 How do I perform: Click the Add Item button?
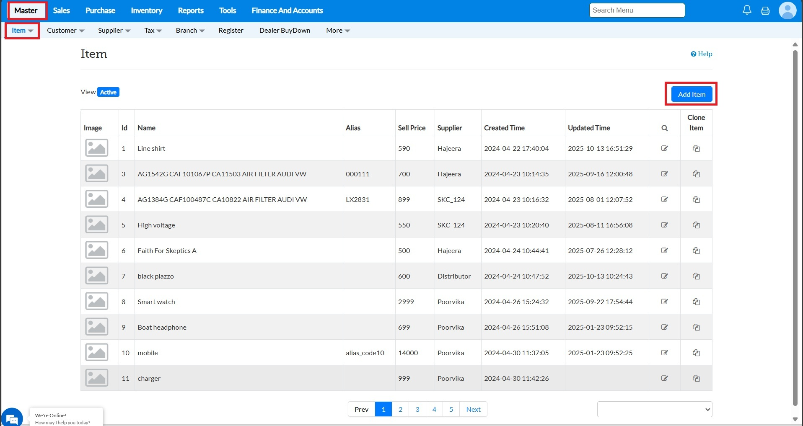692,94
